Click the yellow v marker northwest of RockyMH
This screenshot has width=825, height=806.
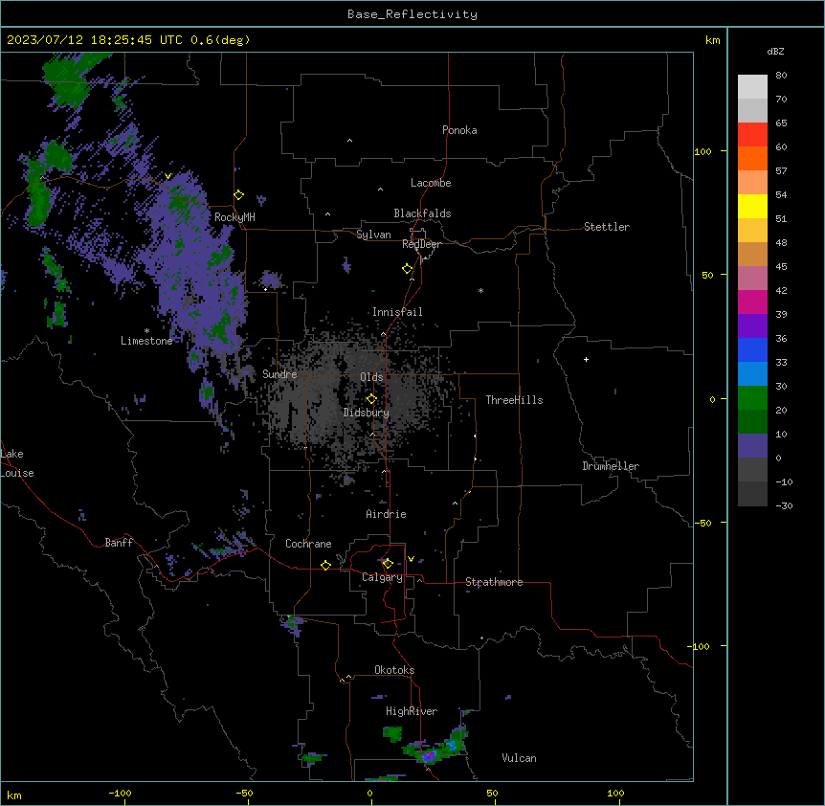coord(167,176)
